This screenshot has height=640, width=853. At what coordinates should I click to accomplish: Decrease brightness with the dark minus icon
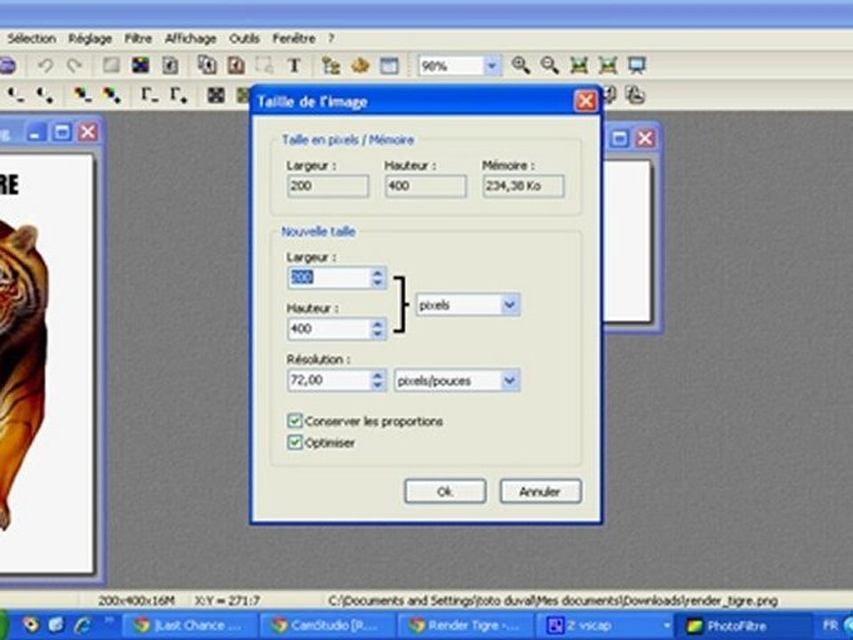pyautogui.click(x=16, y=96)
